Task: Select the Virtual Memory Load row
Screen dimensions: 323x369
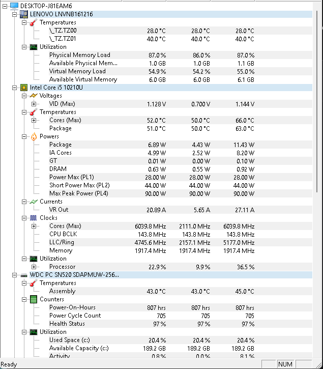Action: (x=180, y=71)
